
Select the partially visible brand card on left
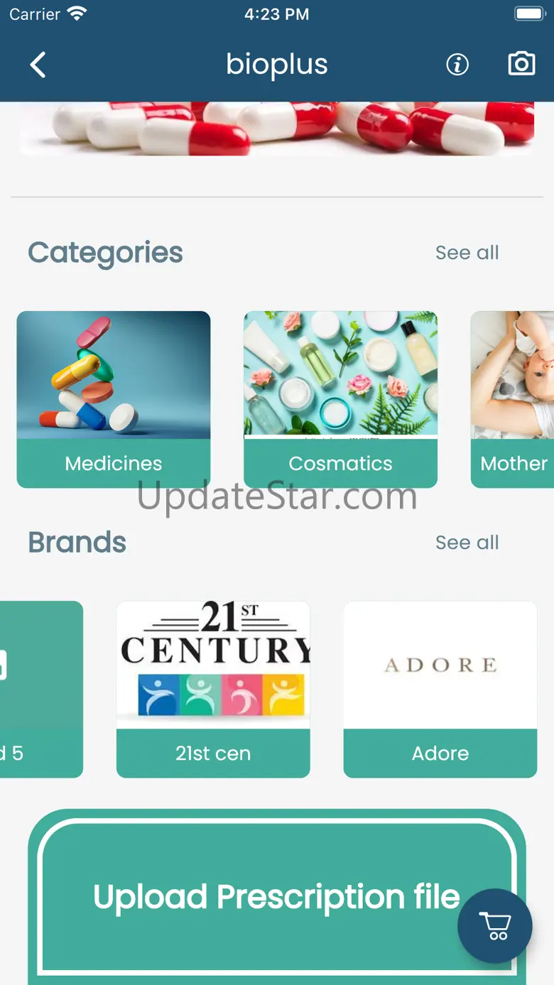click(x=41, y=690)
